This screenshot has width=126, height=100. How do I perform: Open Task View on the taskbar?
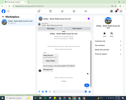click(36, 98)
